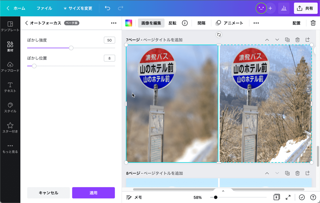Open the スタイル styles panel
320x203 pixels.
coord(10,107)
